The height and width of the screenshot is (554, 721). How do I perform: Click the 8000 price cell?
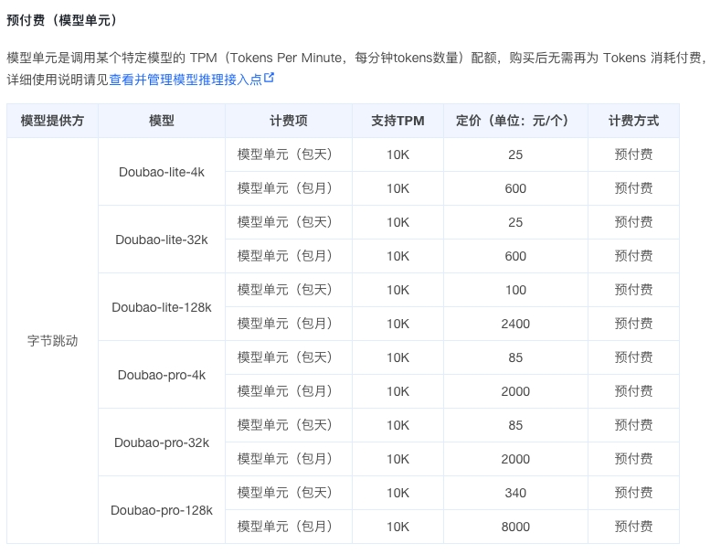click(515, 527)
